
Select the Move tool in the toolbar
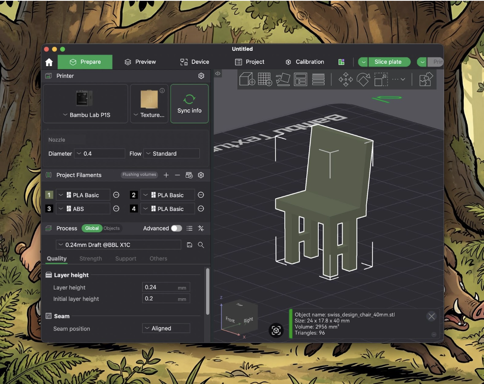coord(346,80)
